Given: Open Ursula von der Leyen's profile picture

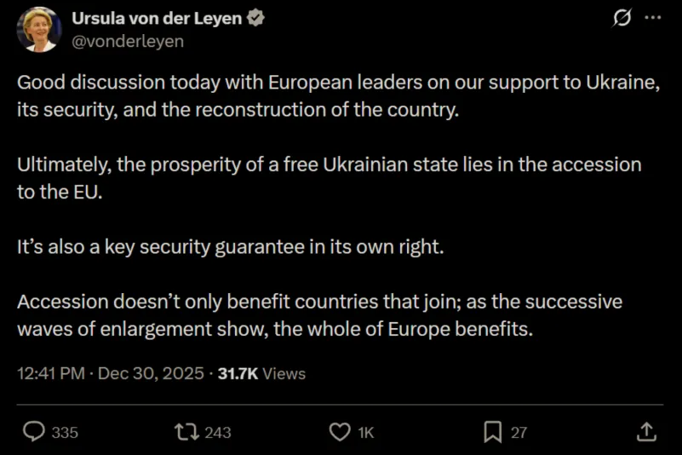Looking at the screenshot, I should point(39,29).
